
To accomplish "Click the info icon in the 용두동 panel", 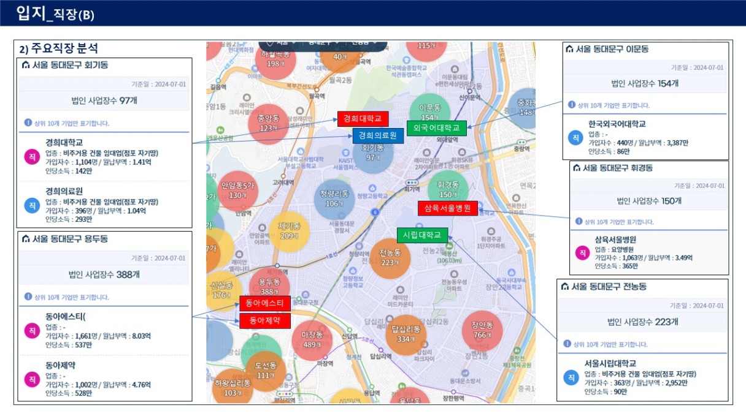I will (28, 296).
